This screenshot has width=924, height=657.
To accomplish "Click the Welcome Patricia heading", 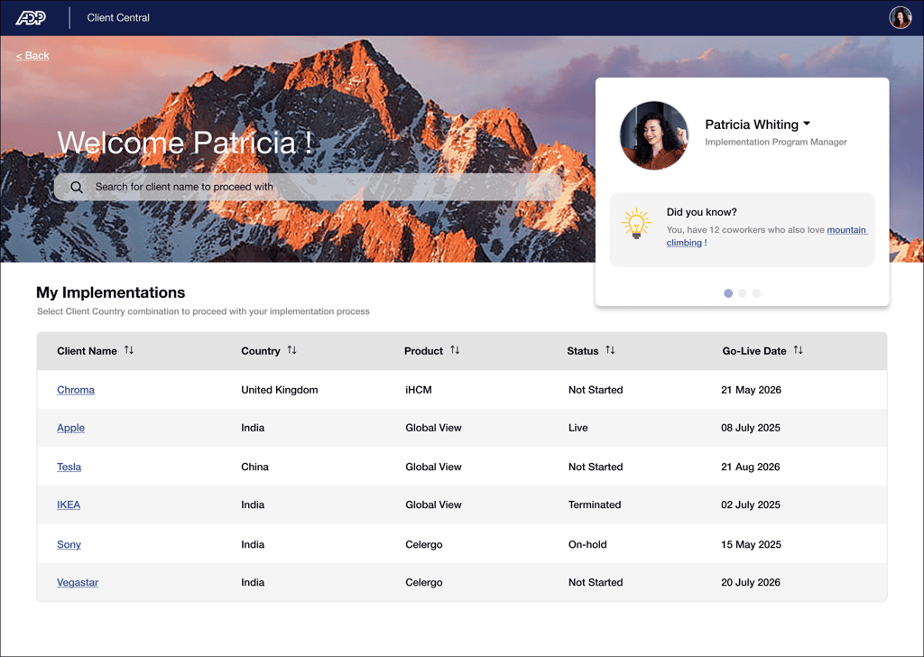I will click(184, 143).
